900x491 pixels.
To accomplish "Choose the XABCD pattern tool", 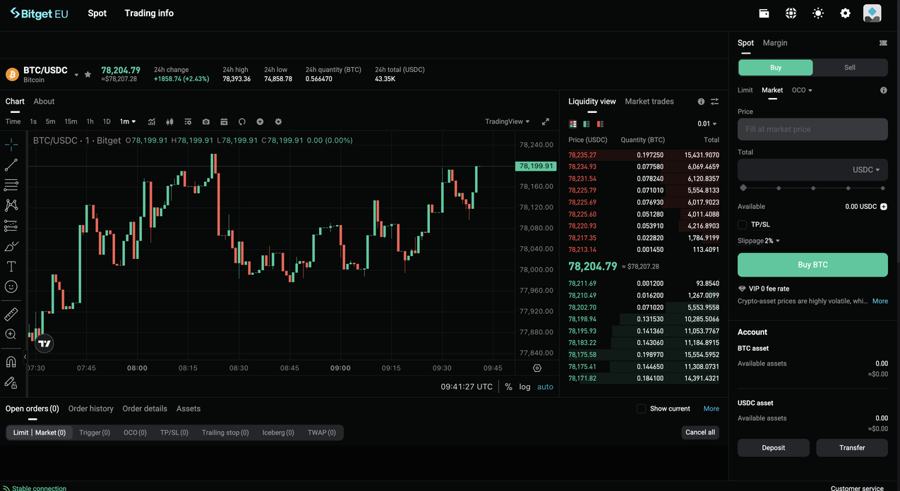I will pos(11,205).
